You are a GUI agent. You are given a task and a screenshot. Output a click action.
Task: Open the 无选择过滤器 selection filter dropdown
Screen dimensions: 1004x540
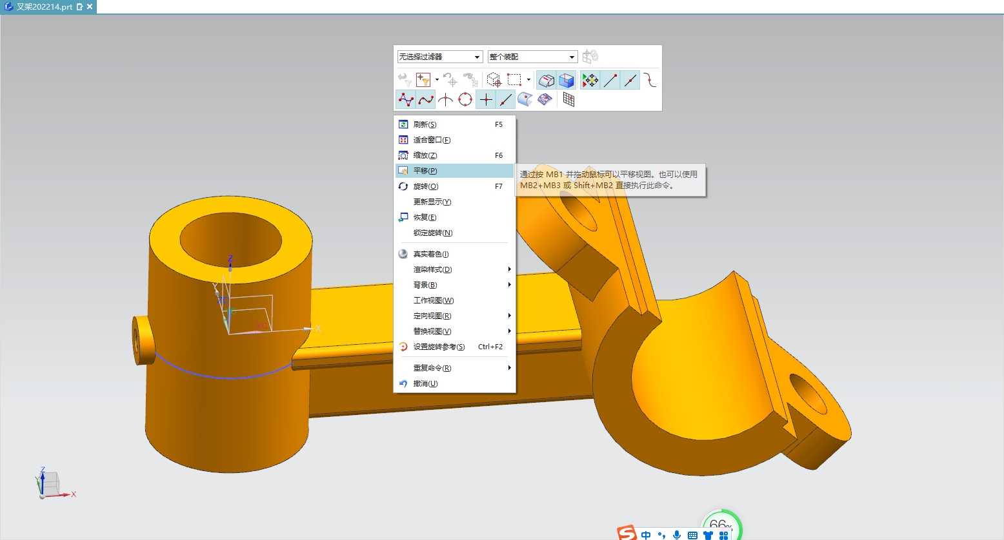point(439,57)
